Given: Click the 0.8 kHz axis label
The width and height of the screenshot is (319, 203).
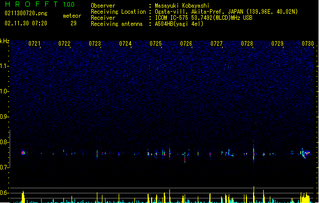Looking at the screenshot, I should (5, 142).
